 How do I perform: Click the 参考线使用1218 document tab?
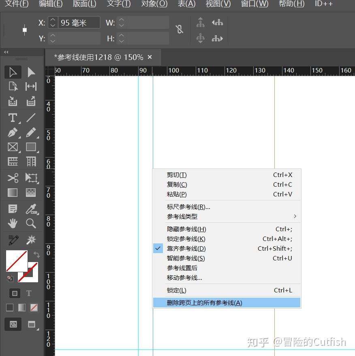click(x=97, y=57)
